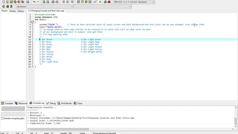This screenshot has width=238, height=134.
Task: Compile the program with the Compile icon
Action: [78, 2]
